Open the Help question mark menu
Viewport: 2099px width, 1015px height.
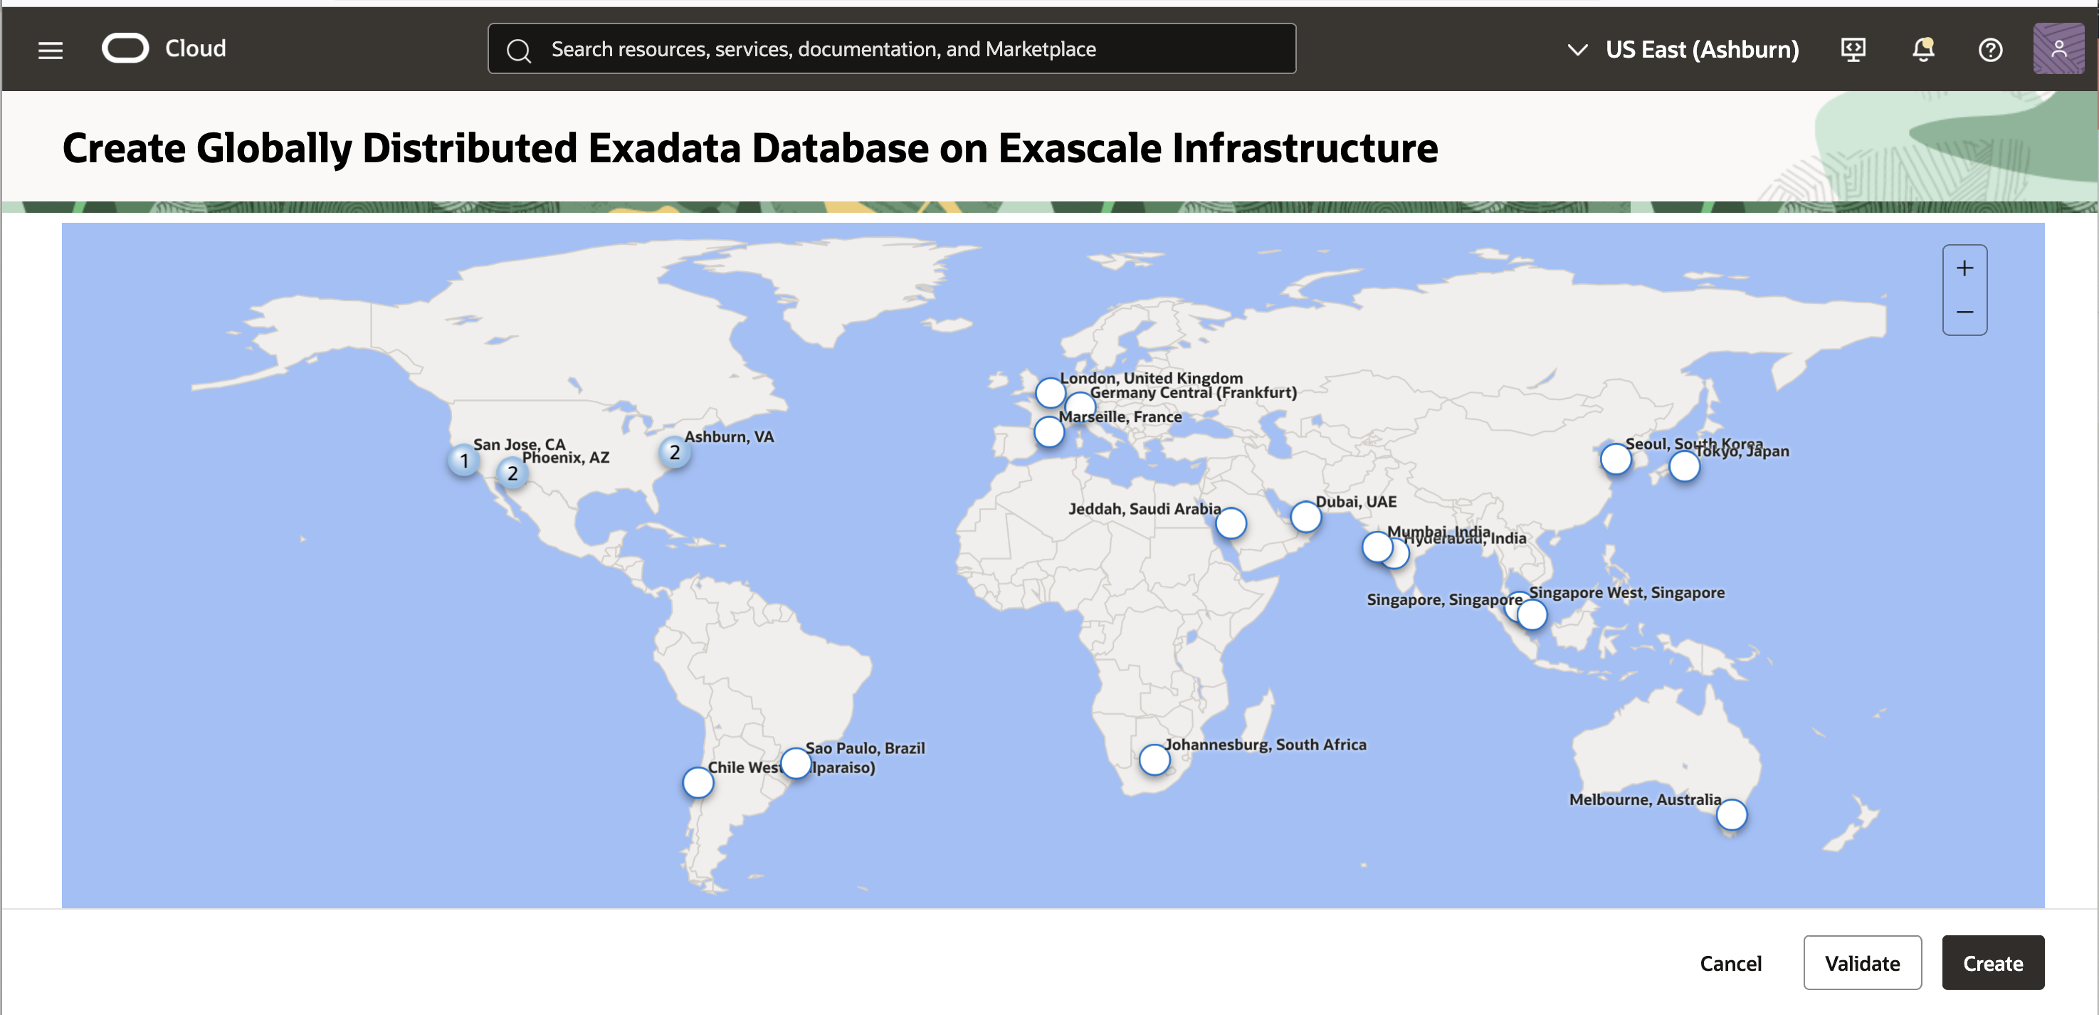[1991, 50]
